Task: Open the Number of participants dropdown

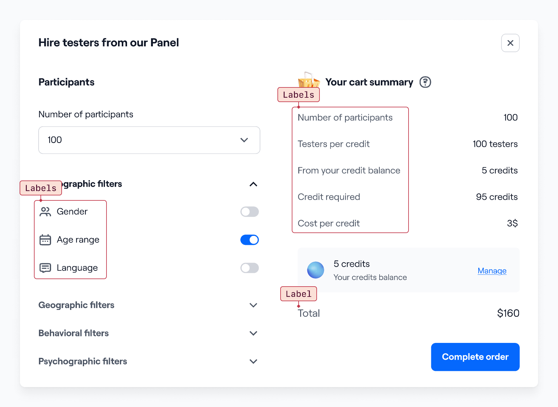Action: pyautogui.click(x=149, y=140)
